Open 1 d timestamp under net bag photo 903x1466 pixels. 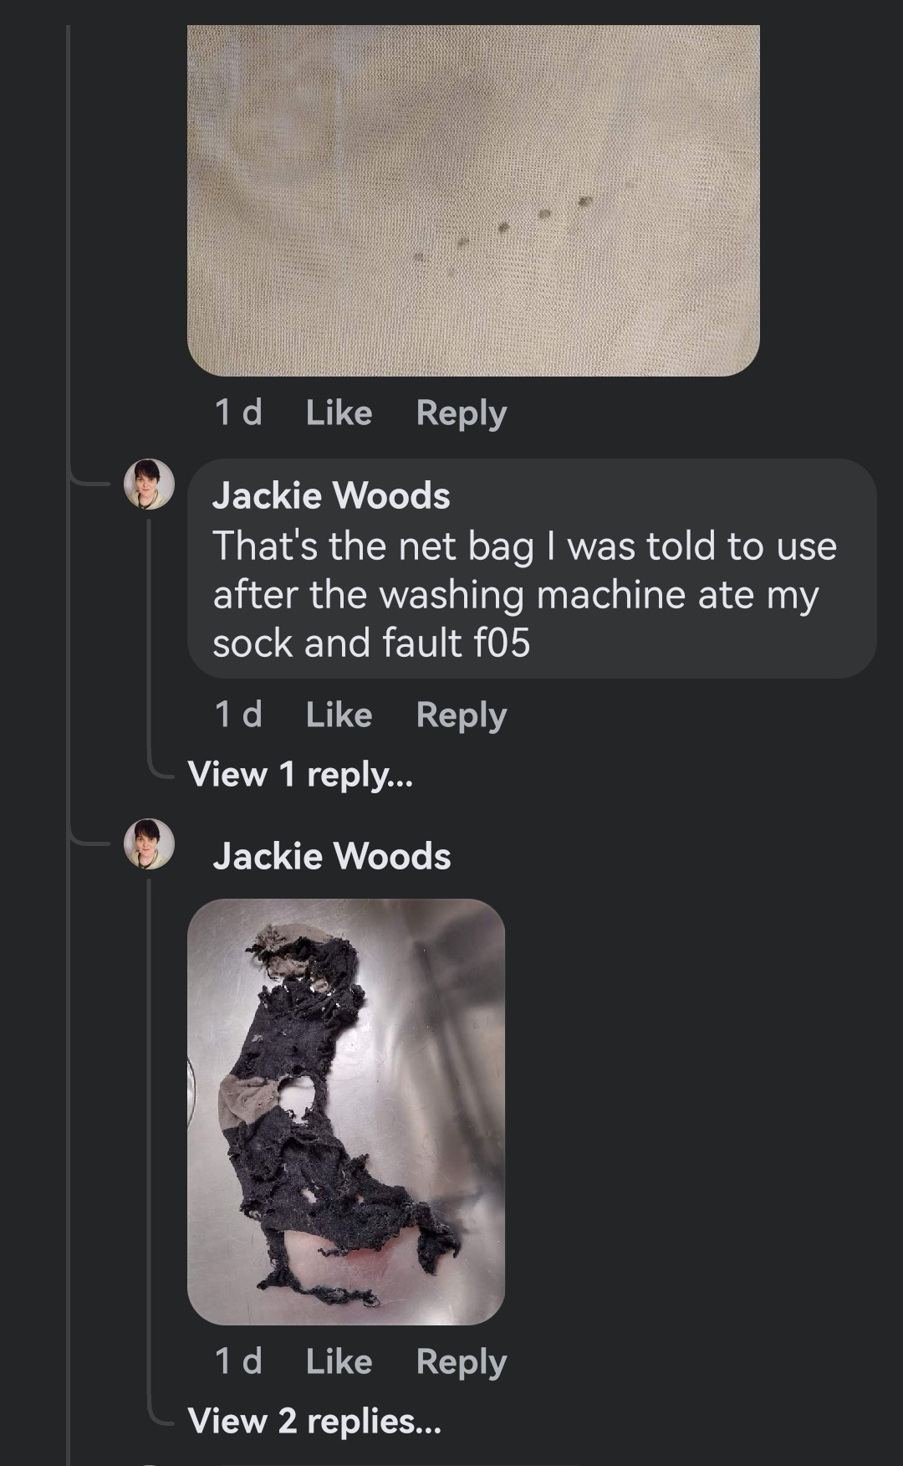tap(238, 413)
